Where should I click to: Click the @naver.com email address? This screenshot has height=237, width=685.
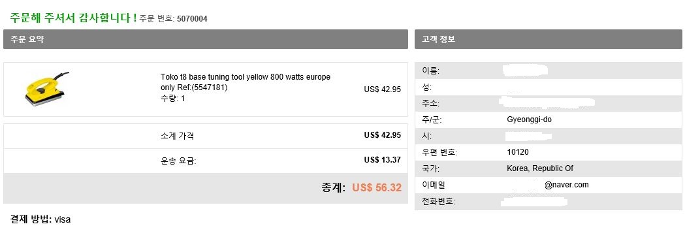[x=567, y=185]
